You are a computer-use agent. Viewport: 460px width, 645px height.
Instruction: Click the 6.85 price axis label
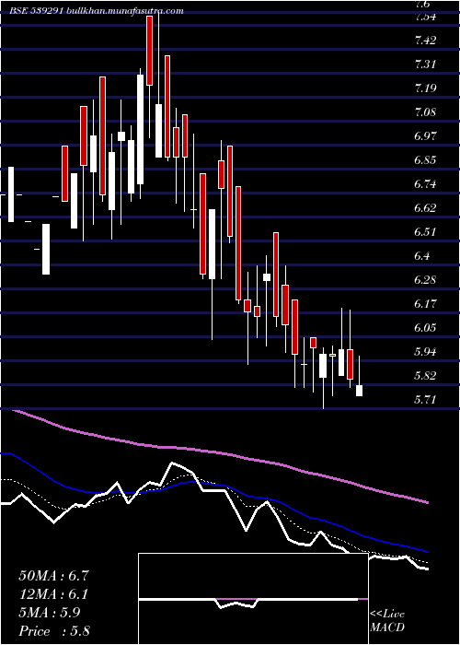[425, 160]
